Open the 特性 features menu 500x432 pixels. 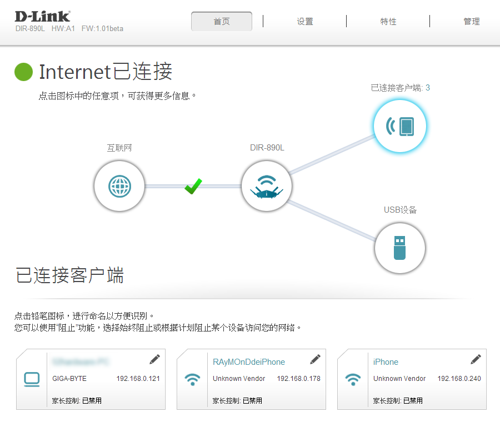pos(388,21)
